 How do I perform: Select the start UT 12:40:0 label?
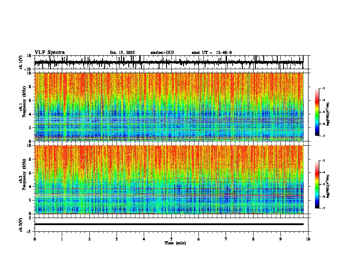coord(212,53)
